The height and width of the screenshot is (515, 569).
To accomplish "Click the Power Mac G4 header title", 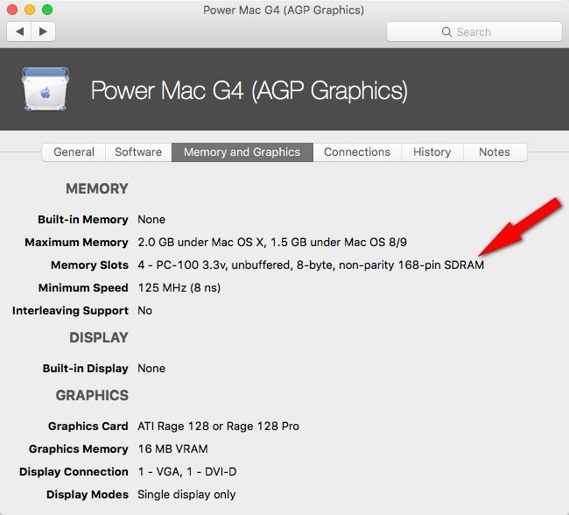I will pyautogui.click(x=249, y=90).
